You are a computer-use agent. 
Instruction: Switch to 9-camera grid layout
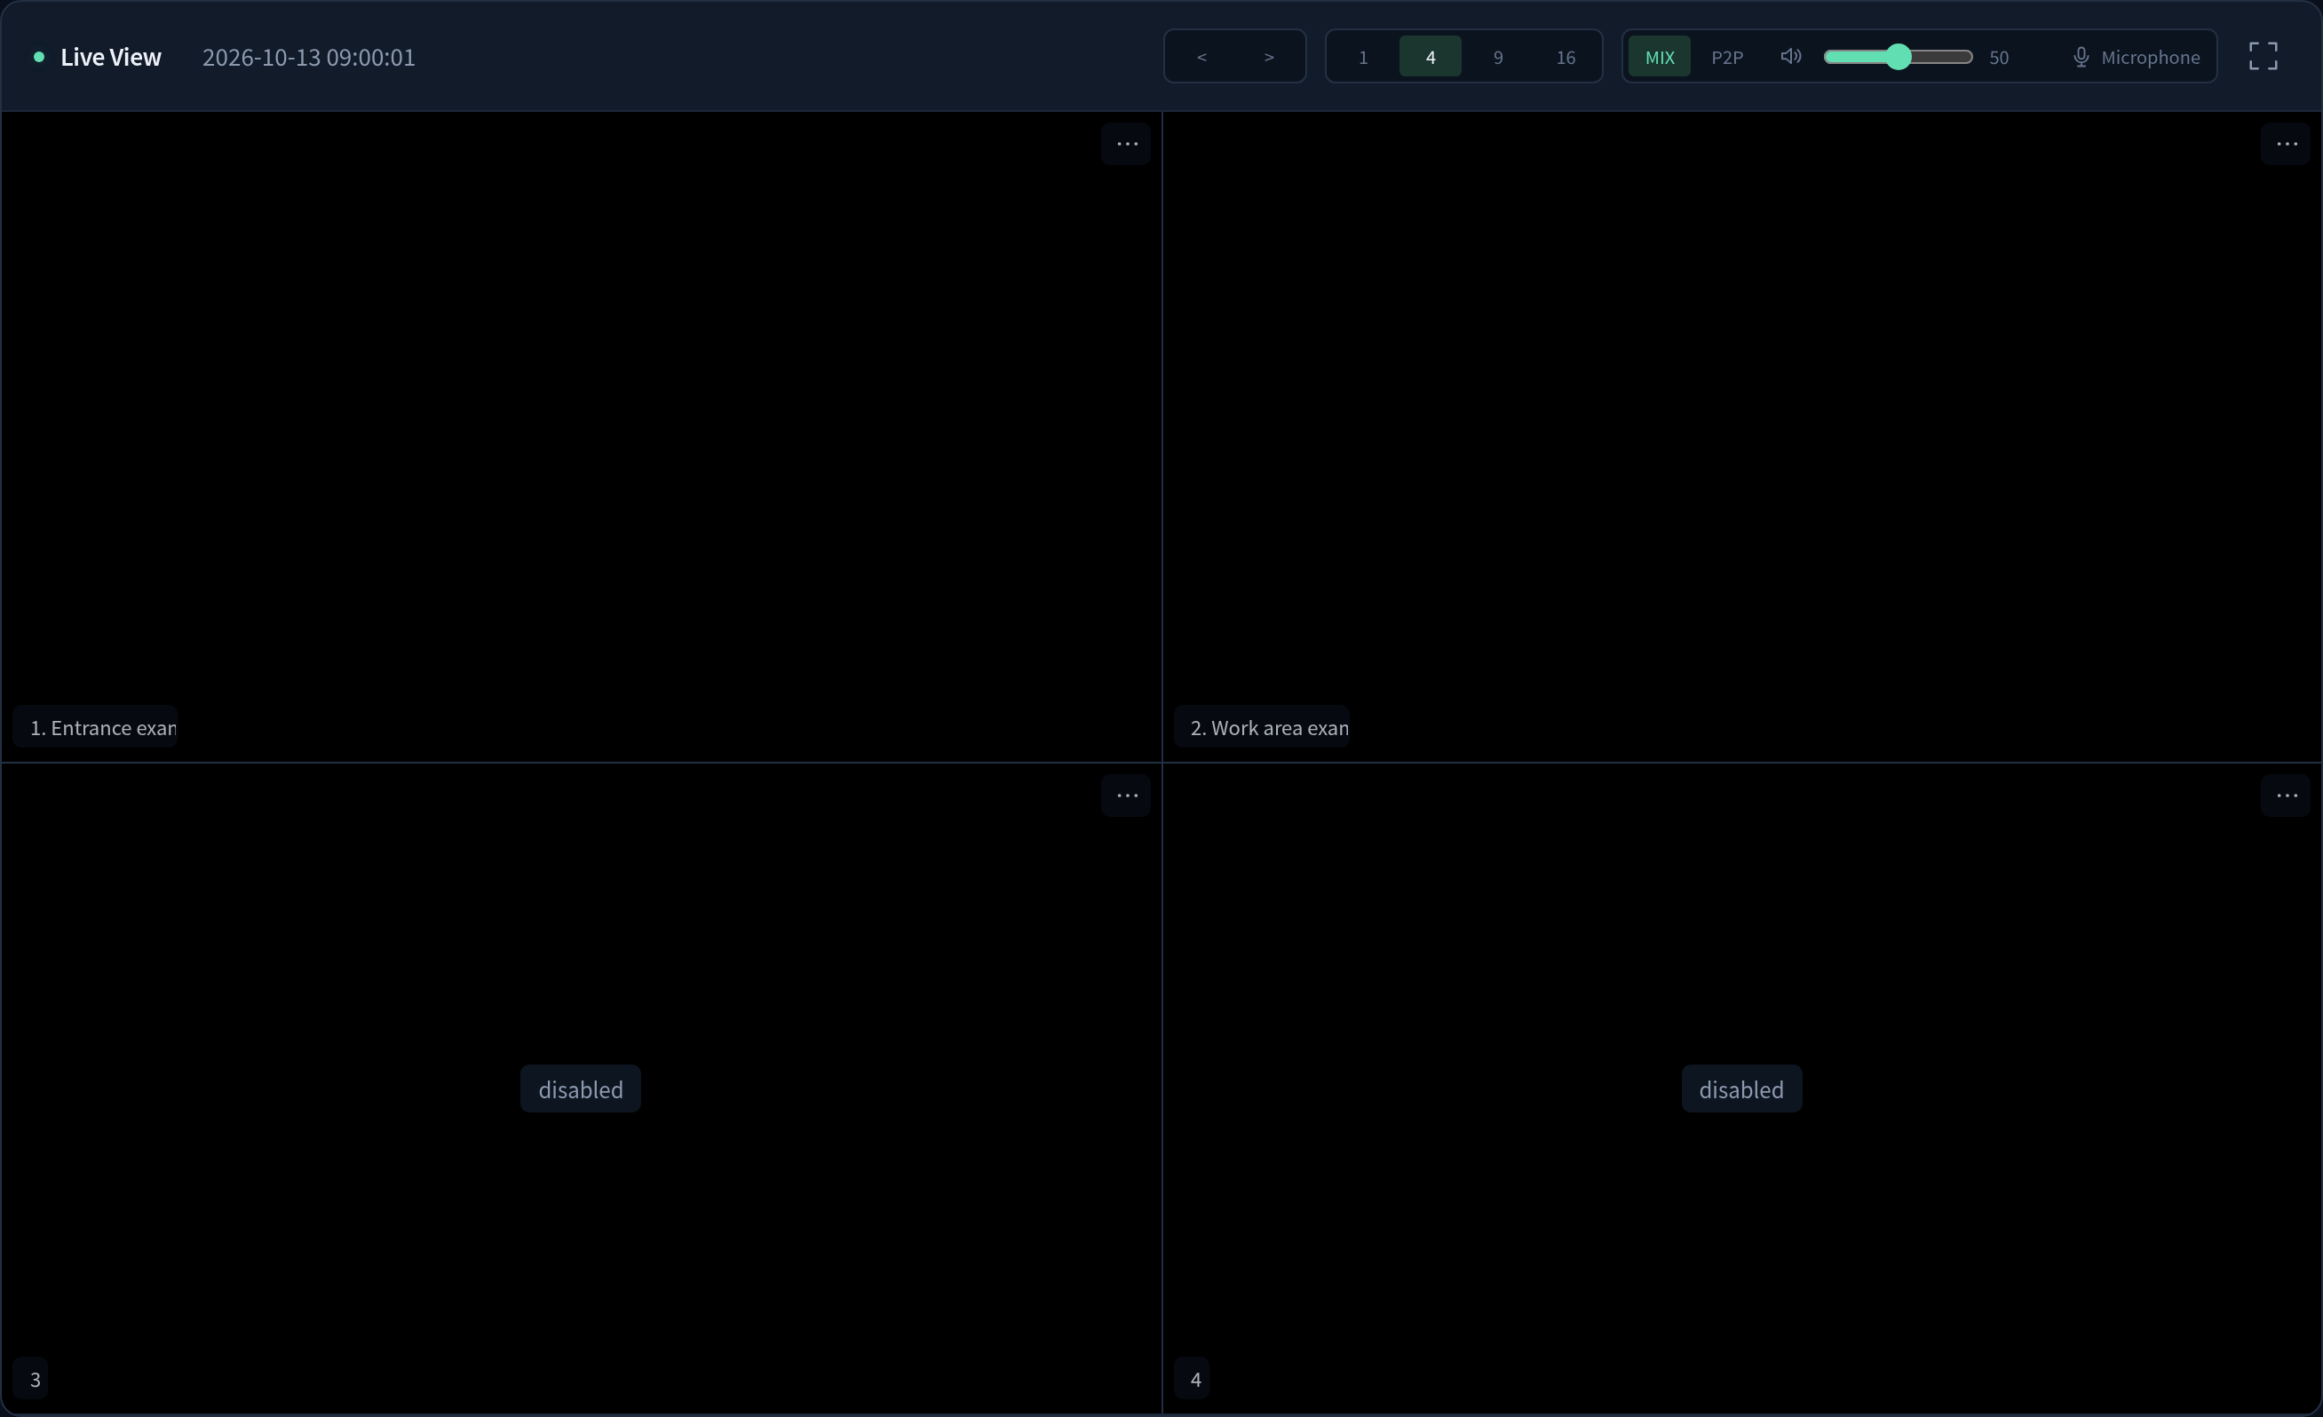coord(1498,57)
